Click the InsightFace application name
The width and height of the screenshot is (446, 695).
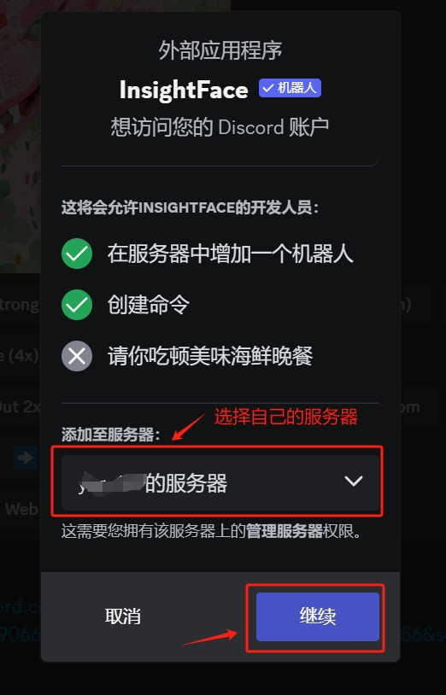tap(184, 90)
